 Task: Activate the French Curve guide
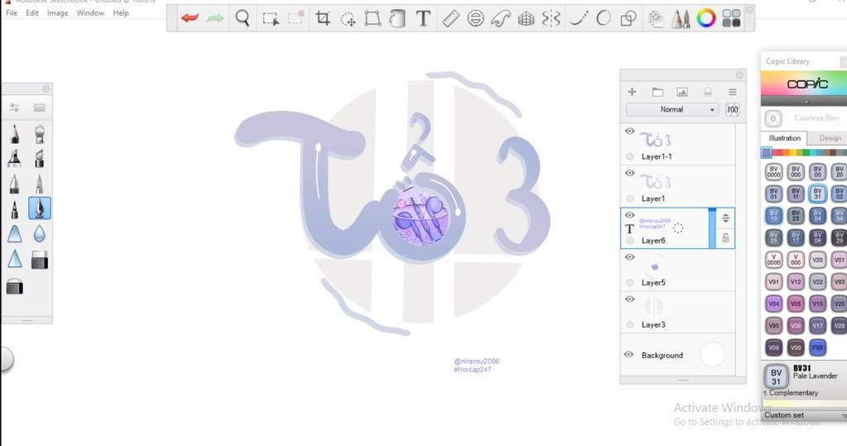click(500, 18)
